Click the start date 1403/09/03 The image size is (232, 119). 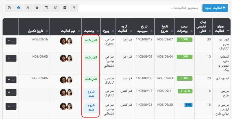(164, 78)
